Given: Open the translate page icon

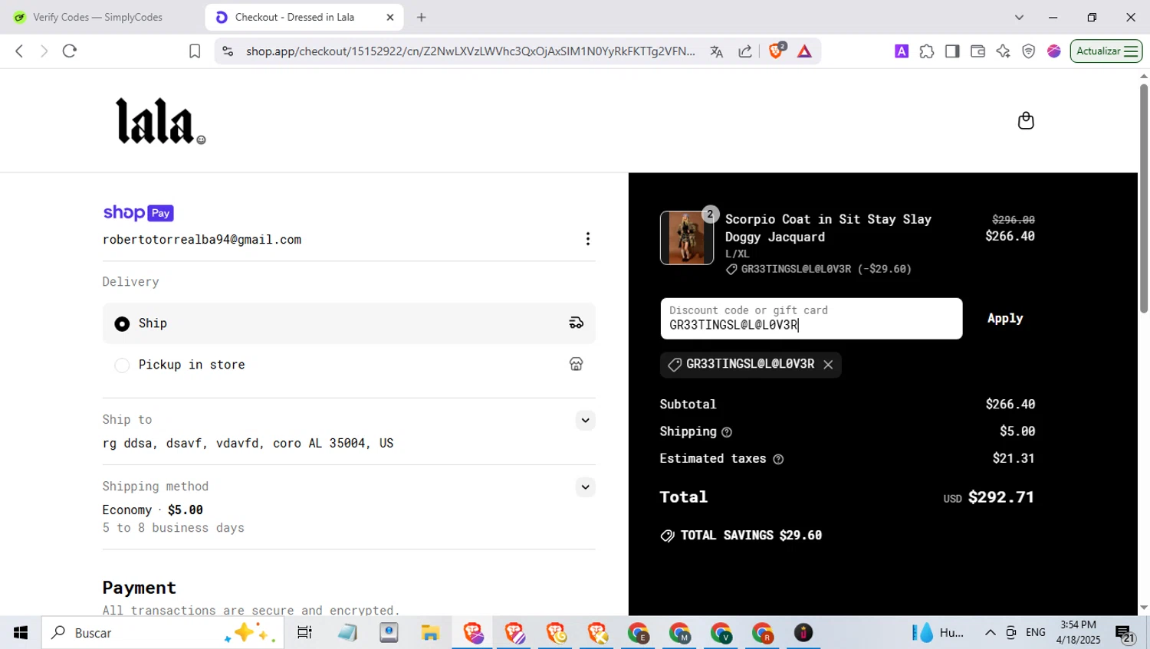Looking at the screenshot, I should coord(717,51).
